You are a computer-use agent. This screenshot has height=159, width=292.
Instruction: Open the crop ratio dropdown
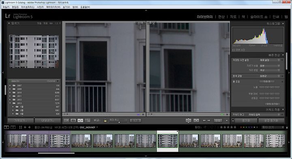tap(270, 66)
